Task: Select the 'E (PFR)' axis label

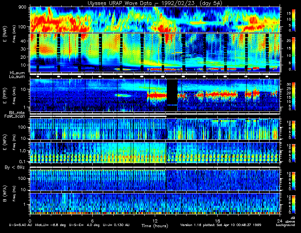Action: (x=5, y=96)
